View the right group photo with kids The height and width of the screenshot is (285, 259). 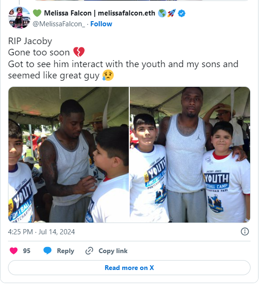tap(190, 154)
